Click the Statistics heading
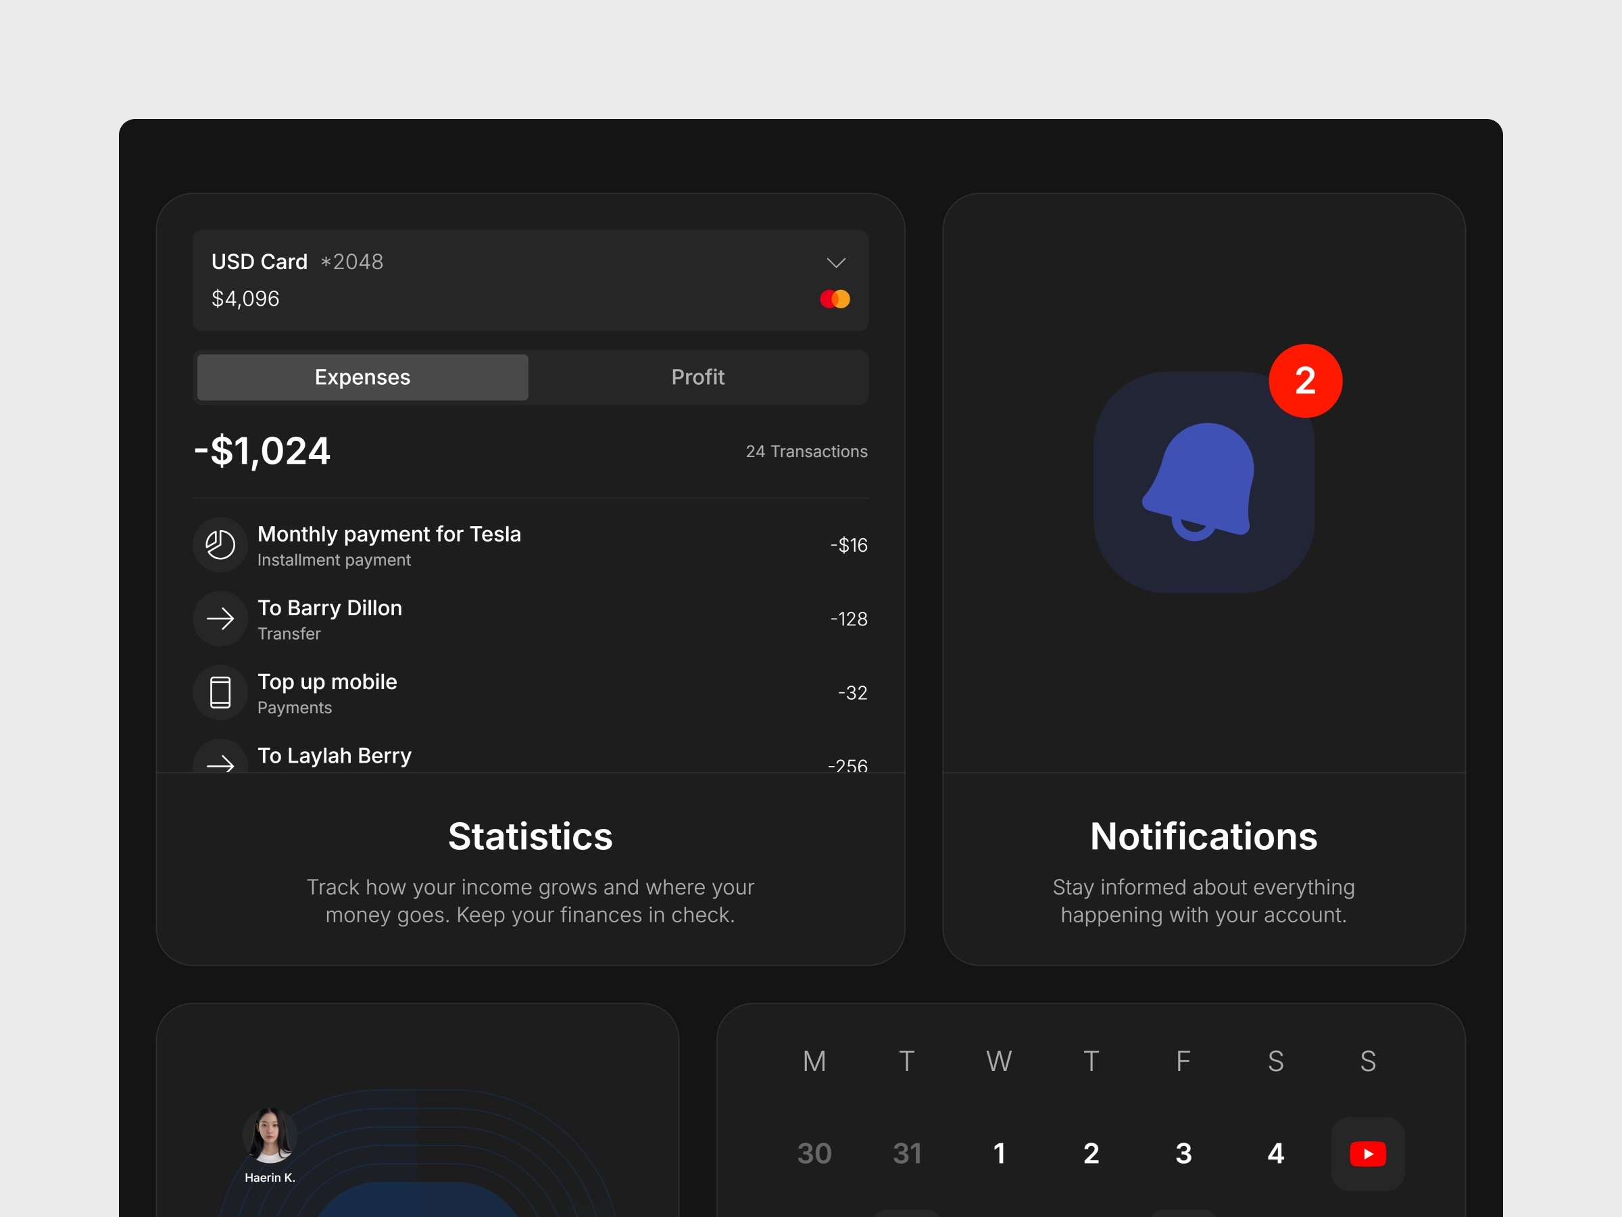The height and width of the screenshot is (1217, 1622). [x=530, y=836]
